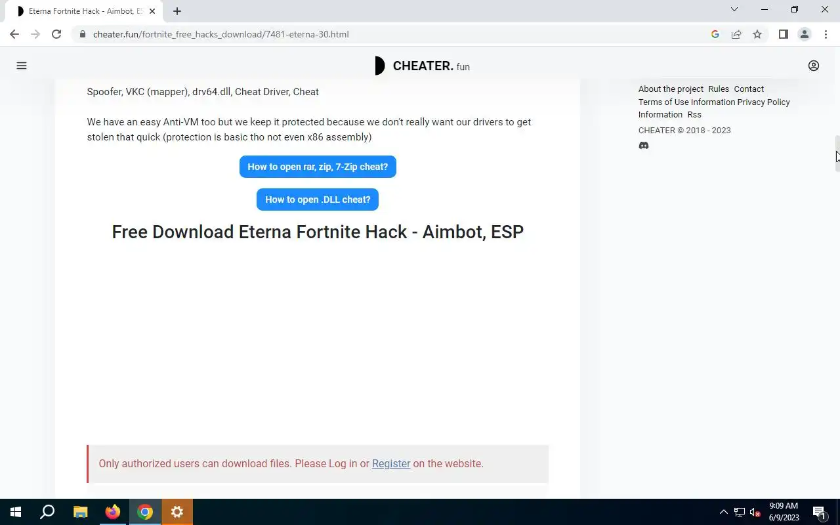Open the tab search dropdown arrow
The width and height of the screenshot is (840, 525).
[734, 10]
